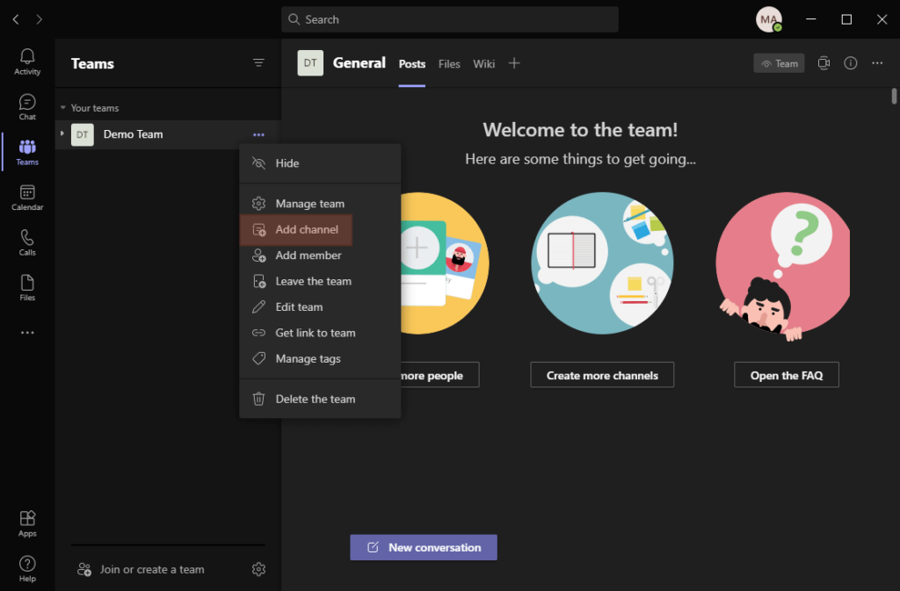Click the channels notebook illustration
The width and height of the screenshot is (900, 591).
pyautogui.click(x=602, y=263)
